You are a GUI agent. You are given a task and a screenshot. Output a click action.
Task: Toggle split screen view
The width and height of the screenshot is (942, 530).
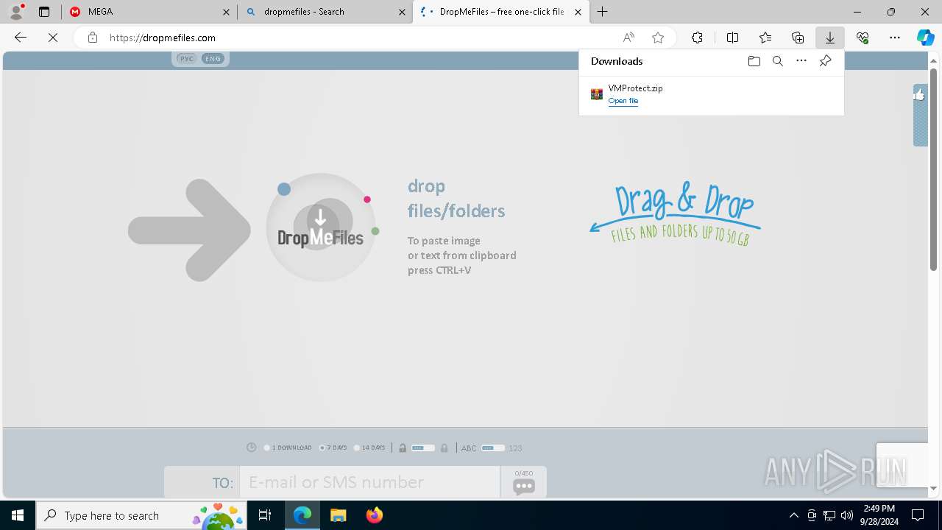pos(732,38)
